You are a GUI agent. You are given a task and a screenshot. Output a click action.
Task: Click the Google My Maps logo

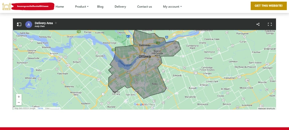(x=144, y=104)
